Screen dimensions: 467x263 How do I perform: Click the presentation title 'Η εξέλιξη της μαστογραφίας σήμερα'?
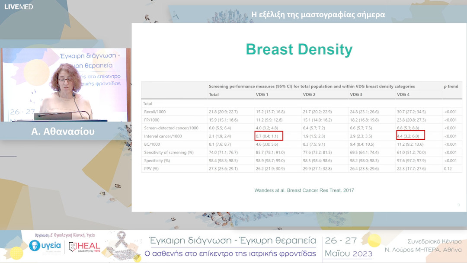(318, 15)
